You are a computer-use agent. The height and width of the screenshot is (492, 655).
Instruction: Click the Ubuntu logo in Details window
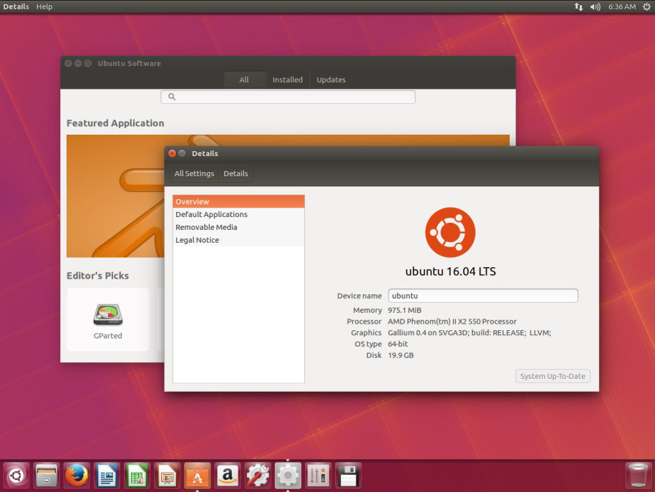coord(450,233)
